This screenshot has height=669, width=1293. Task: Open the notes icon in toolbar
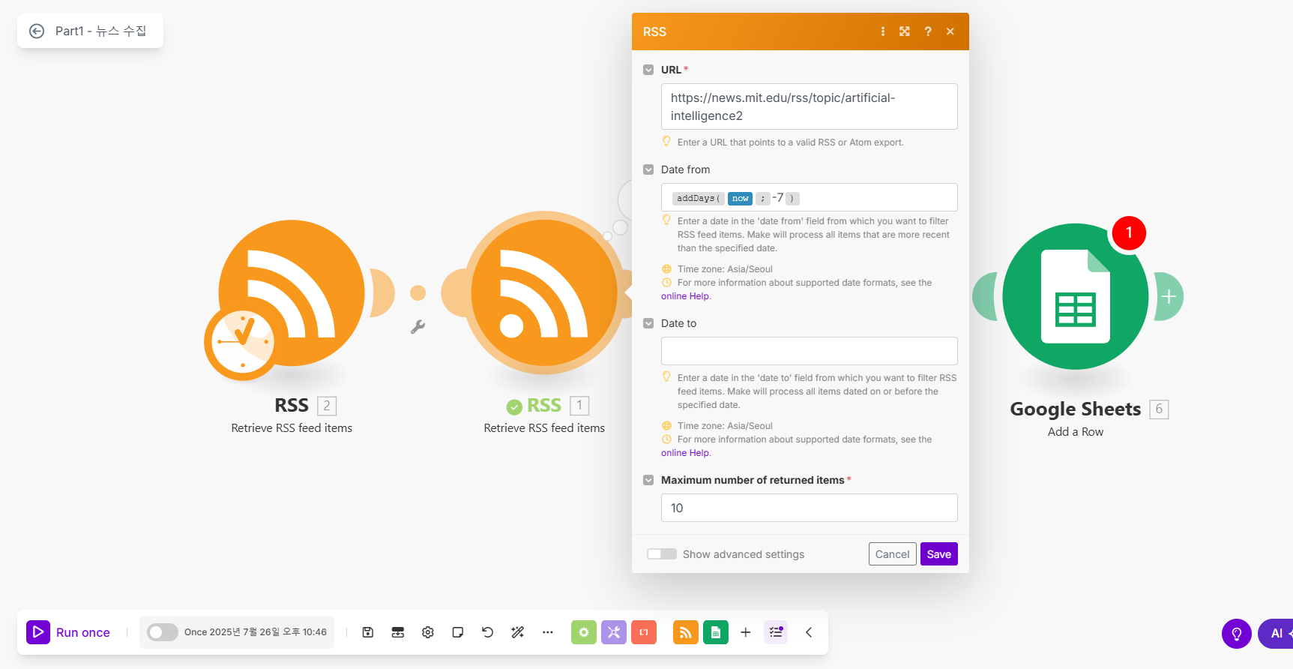point(458,632)
